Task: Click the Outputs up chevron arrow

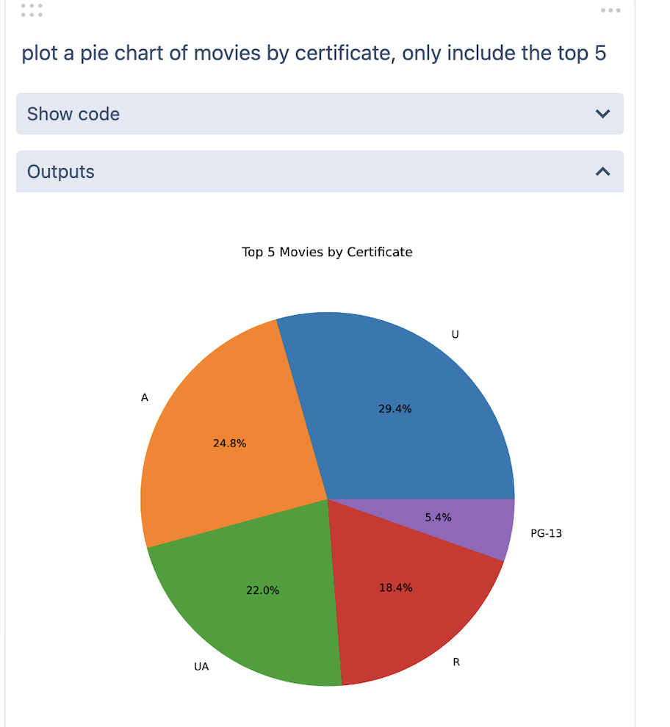Action: pyautogui.click(x=602, y=172)
